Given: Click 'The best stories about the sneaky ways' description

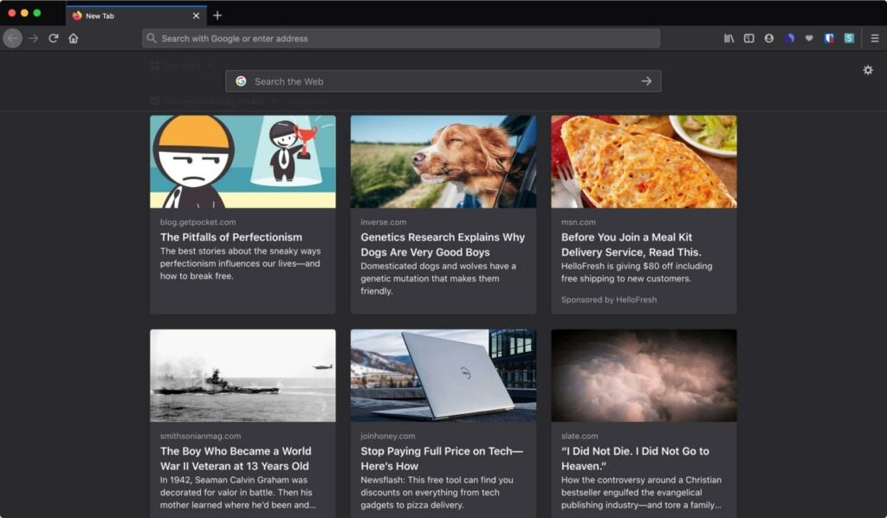Looking at the screenshot, I should click(x=241, y=263).
